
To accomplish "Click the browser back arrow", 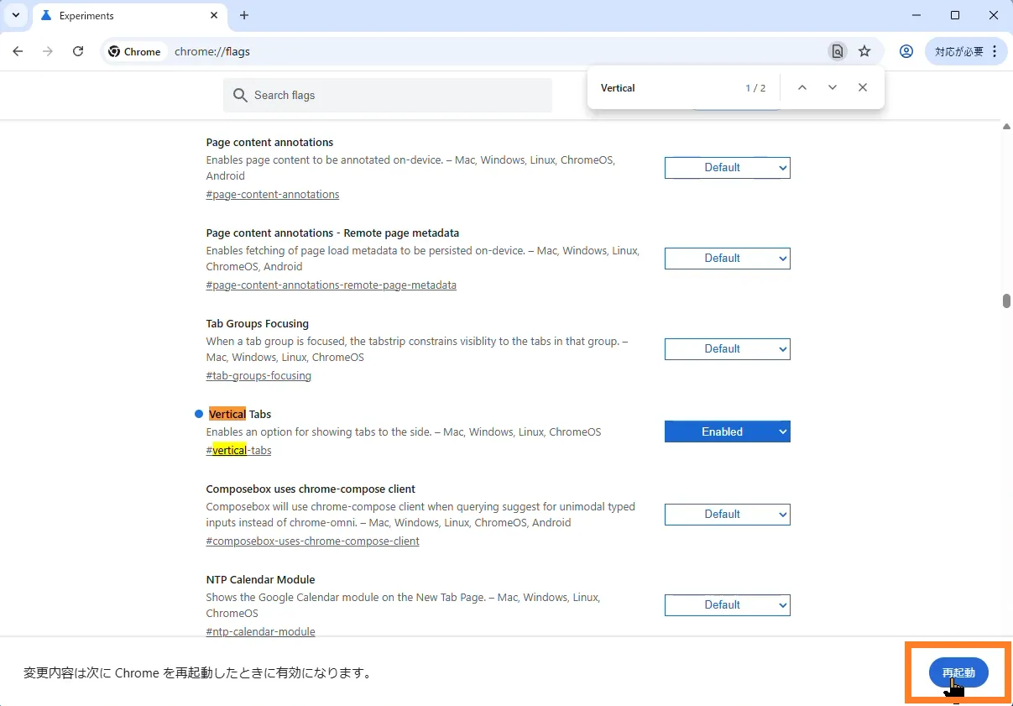I will tap(18, 51).
